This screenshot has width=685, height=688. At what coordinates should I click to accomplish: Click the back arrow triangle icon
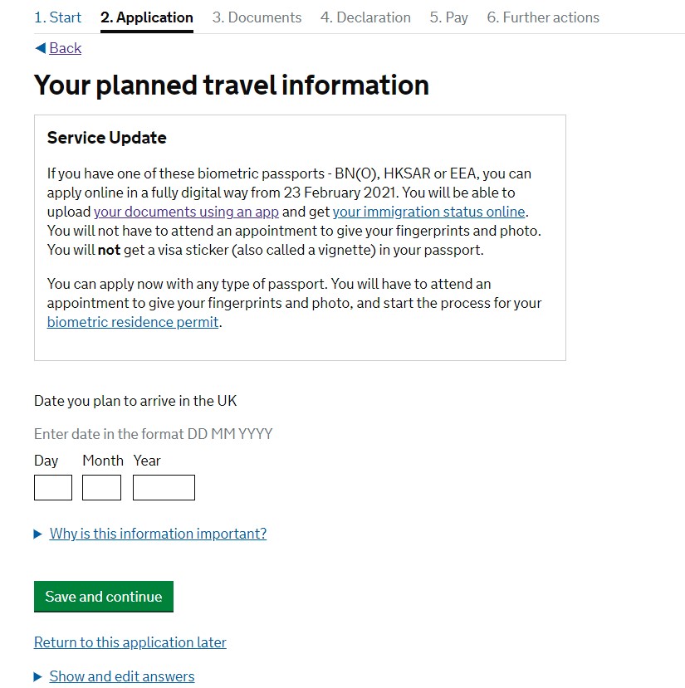tap(40, 48)
